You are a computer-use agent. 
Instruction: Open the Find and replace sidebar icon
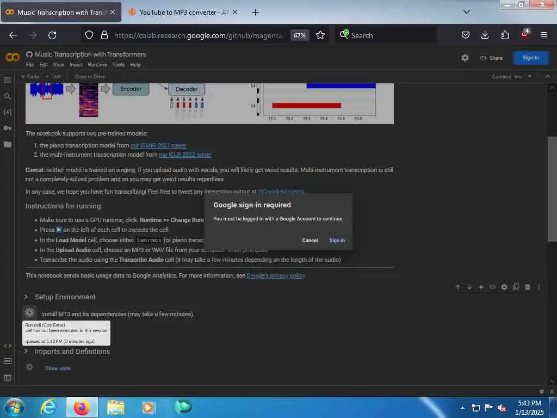click(x=8, y=96)
